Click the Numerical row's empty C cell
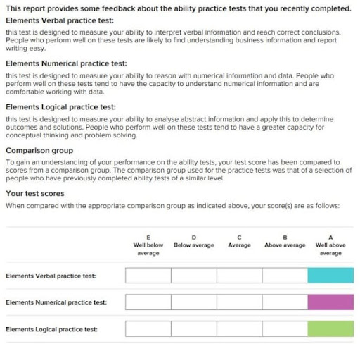The height and width of the screenshot is (344, 360). 239,302
